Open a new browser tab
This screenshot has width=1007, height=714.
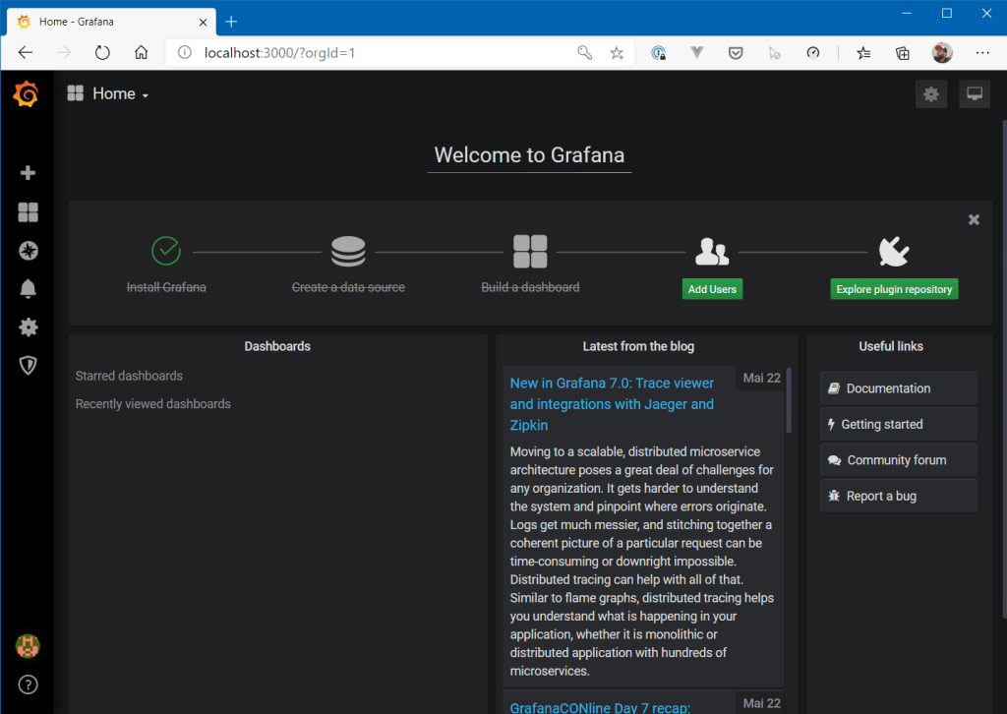[230, 21]
